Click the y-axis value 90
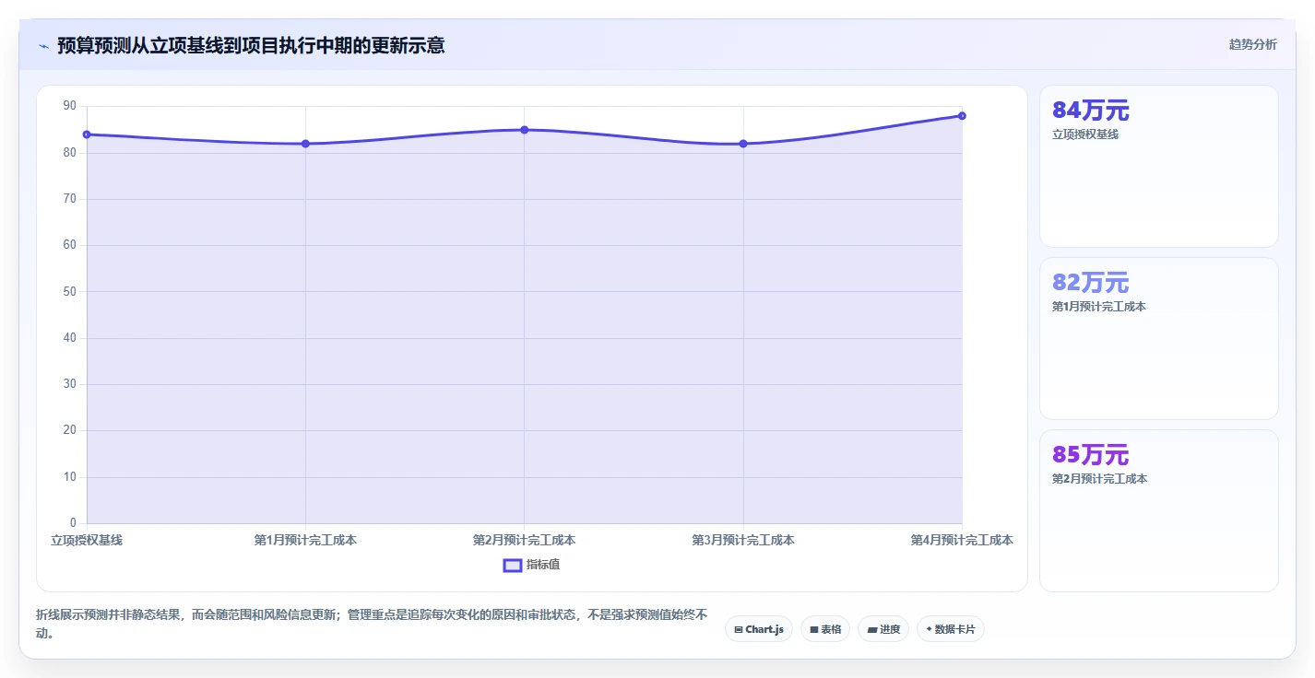The height and width of the screenshot is (678, 1315). click(70, 107)
